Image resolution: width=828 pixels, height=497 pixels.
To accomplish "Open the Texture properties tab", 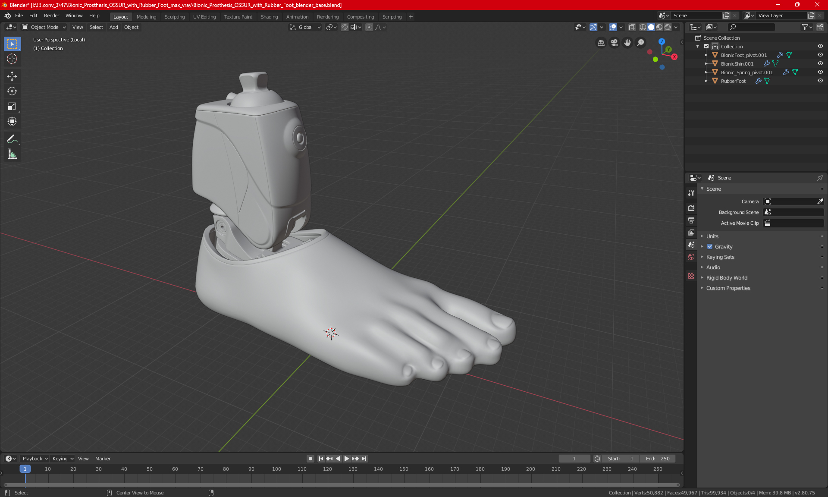I will (691, 276).
